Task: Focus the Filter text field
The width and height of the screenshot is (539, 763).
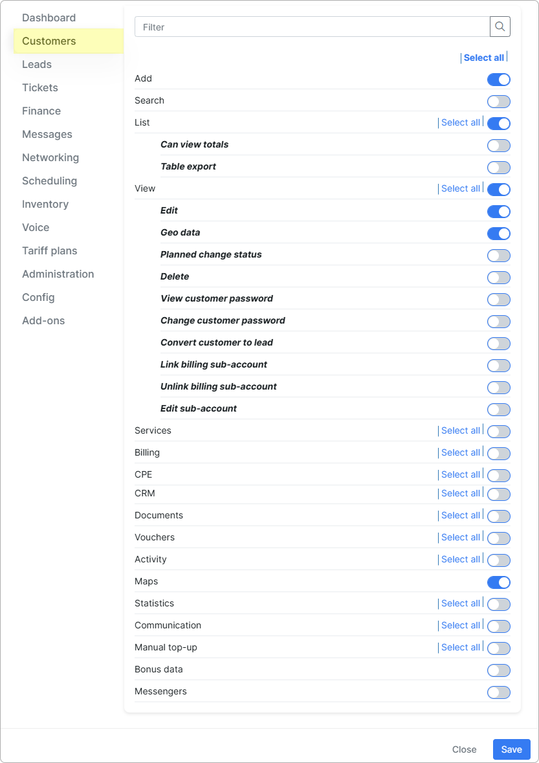Action: tap(313, 27)
